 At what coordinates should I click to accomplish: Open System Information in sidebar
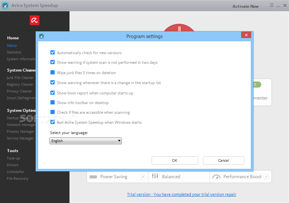pos(21,59)
